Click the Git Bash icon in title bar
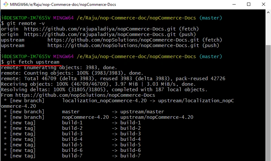The height and width of the screenshot is (161, 271). (6, 4)
